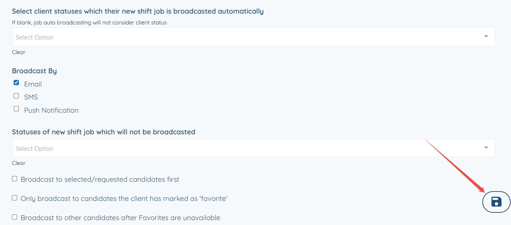Click arrow of shift job statuses dropdown

[x=486, y=148]
